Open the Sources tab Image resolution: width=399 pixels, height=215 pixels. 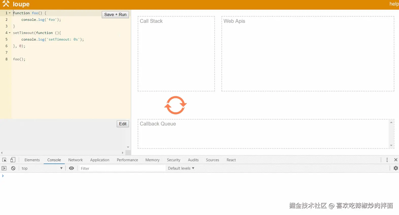tap(212, 160)
